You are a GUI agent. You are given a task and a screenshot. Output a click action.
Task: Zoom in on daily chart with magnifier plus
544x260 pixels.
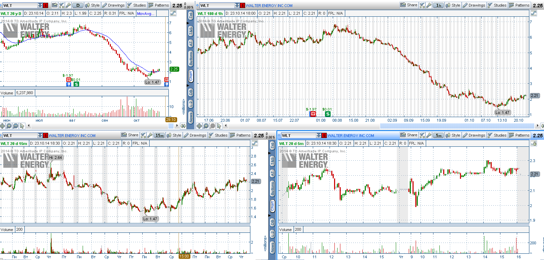(x=9, y=126)
